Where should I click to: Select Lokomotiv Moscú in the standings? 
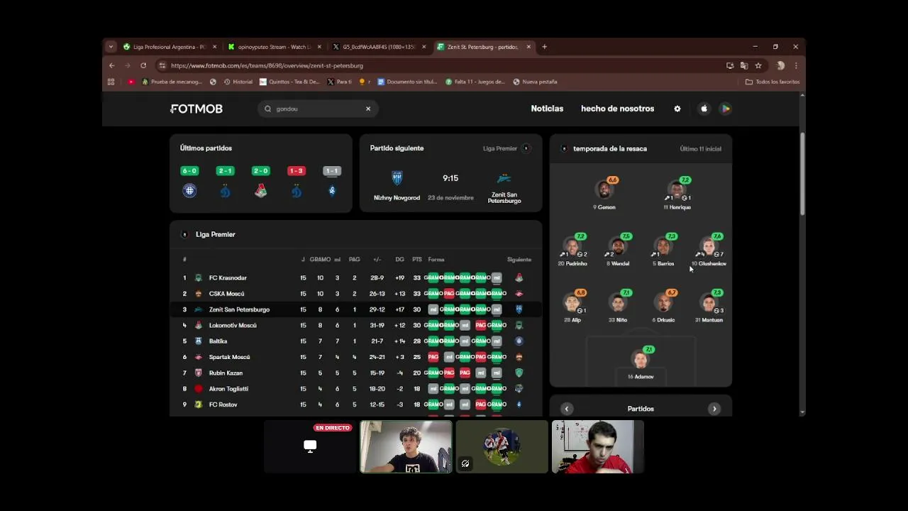click(x=233, y=325)
